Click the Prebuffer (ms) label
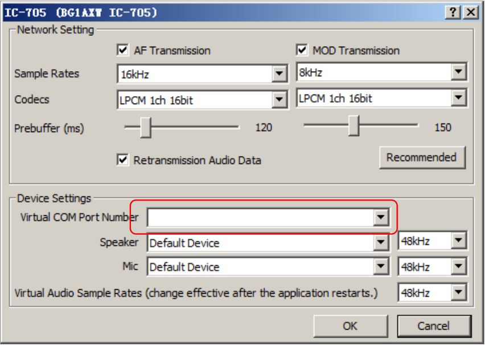Viewport: 485px width, 345px height. 49,128
